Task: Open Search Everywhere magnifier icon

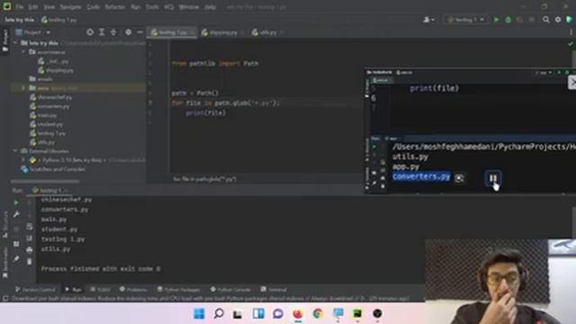Action: pyautogui.click(x=546, y=20)
